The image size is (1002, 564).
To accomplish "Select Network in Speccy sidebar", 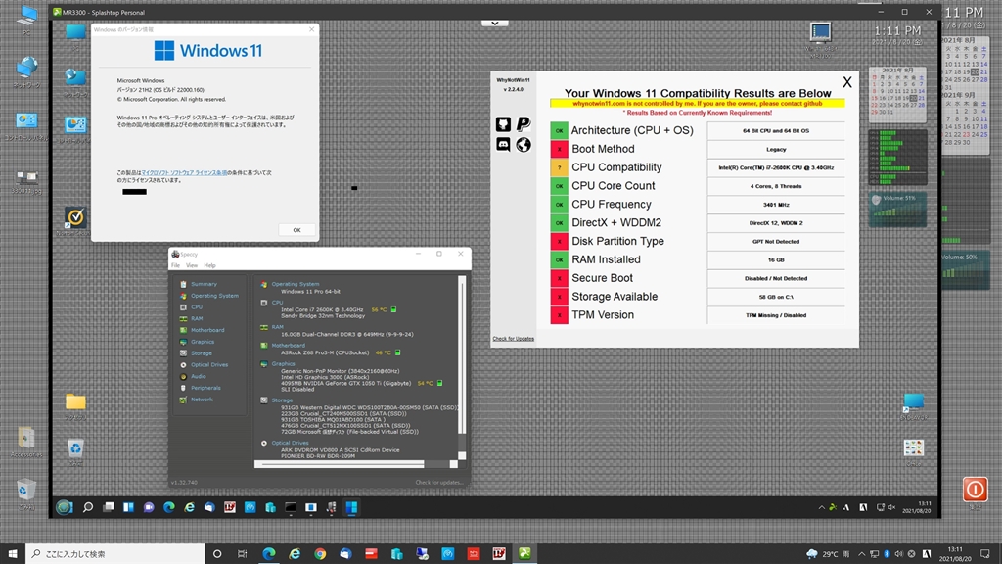I will coord(202,399).
